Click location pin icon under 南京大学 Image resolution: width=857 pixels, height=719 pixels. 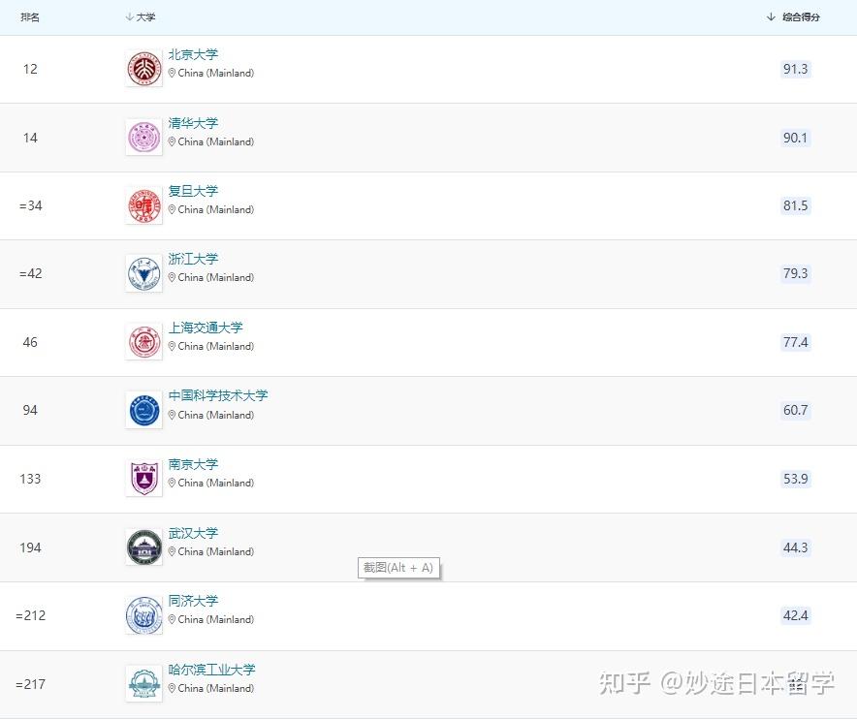coord(172,483)
